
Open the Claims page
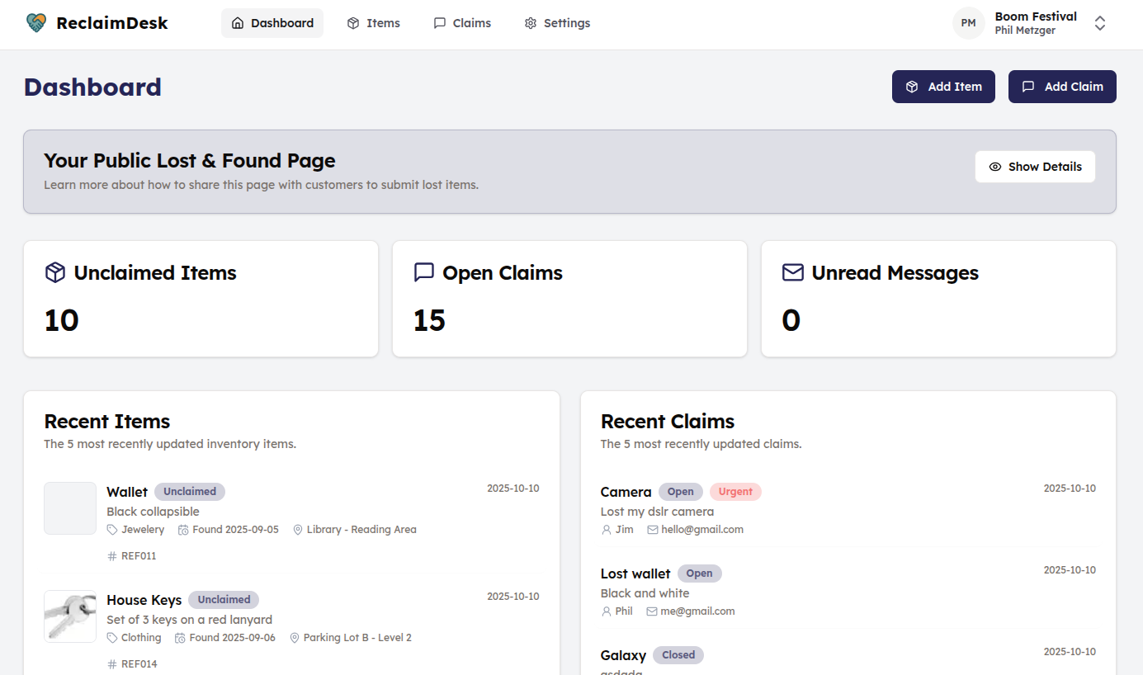pos(461,22)
